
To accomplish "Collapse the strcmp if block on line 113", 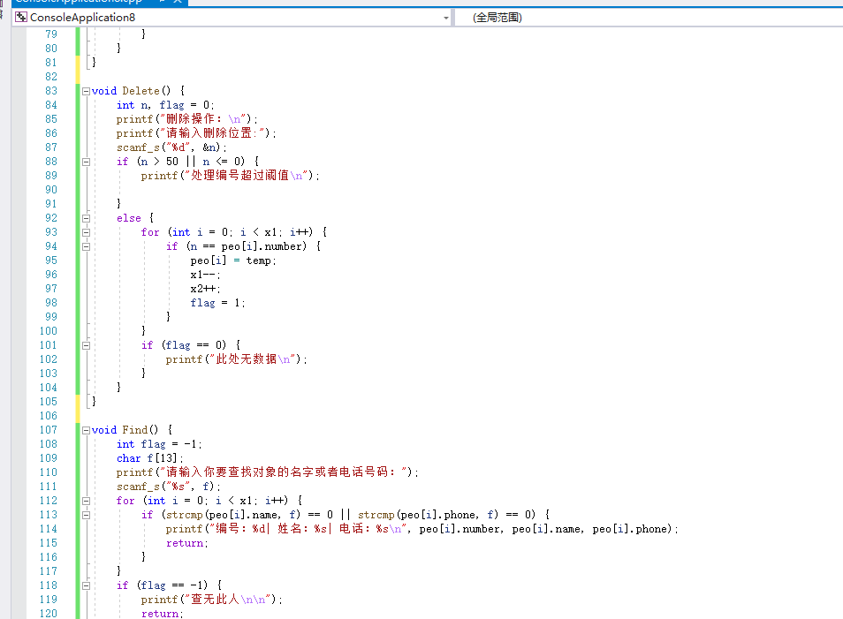I will click(x=86, y=515).
